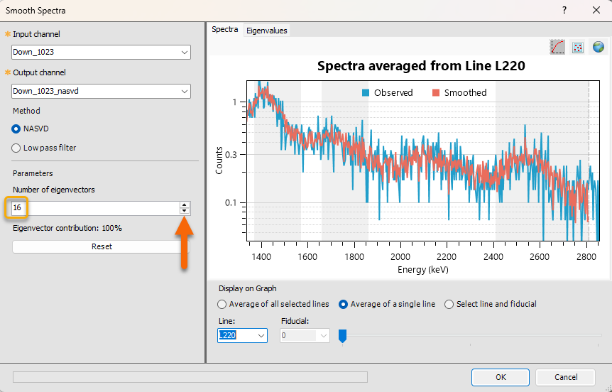
Task: Switch to the Spectra tab
Action: click(x=225, y=30)
